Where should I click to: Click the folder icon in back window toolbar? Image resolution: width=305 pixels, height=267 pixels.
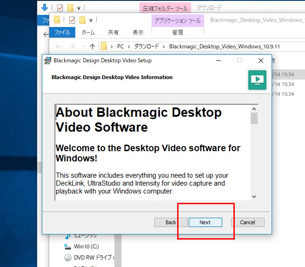point(70,8)
